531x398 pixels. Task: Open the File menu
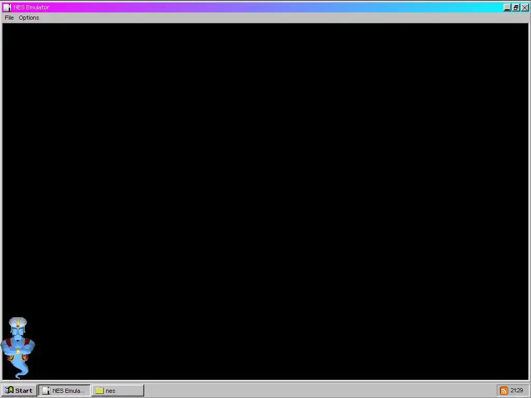9,18
